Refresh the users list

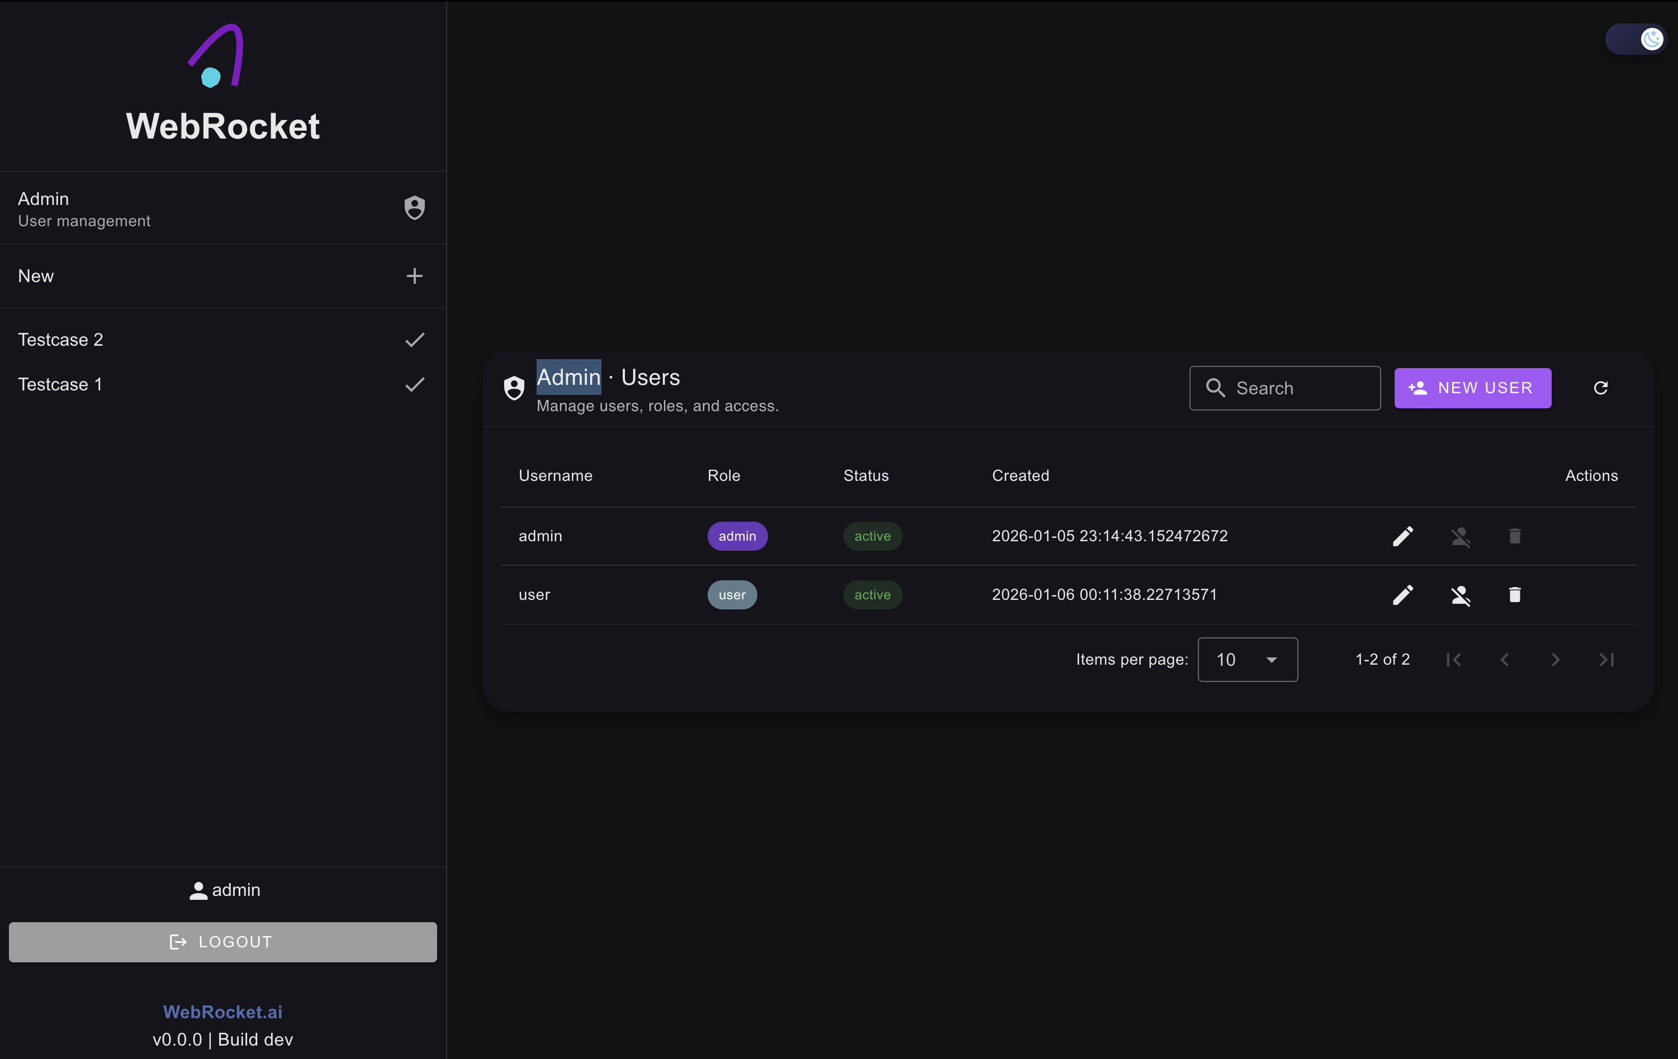pos(1601,388)
